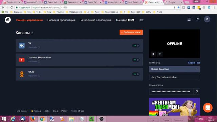
Task: Open the gift box rewards icon
Action: [x=189, y=20]
